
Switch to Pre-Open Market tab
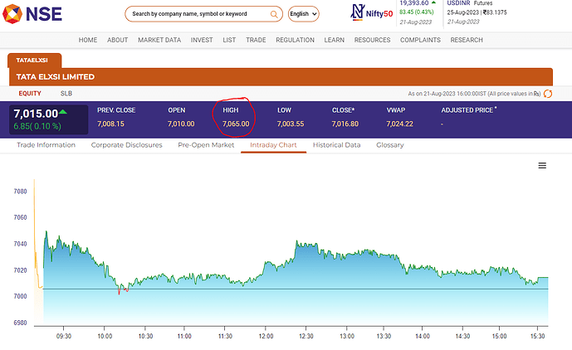(x=206, y=145)
